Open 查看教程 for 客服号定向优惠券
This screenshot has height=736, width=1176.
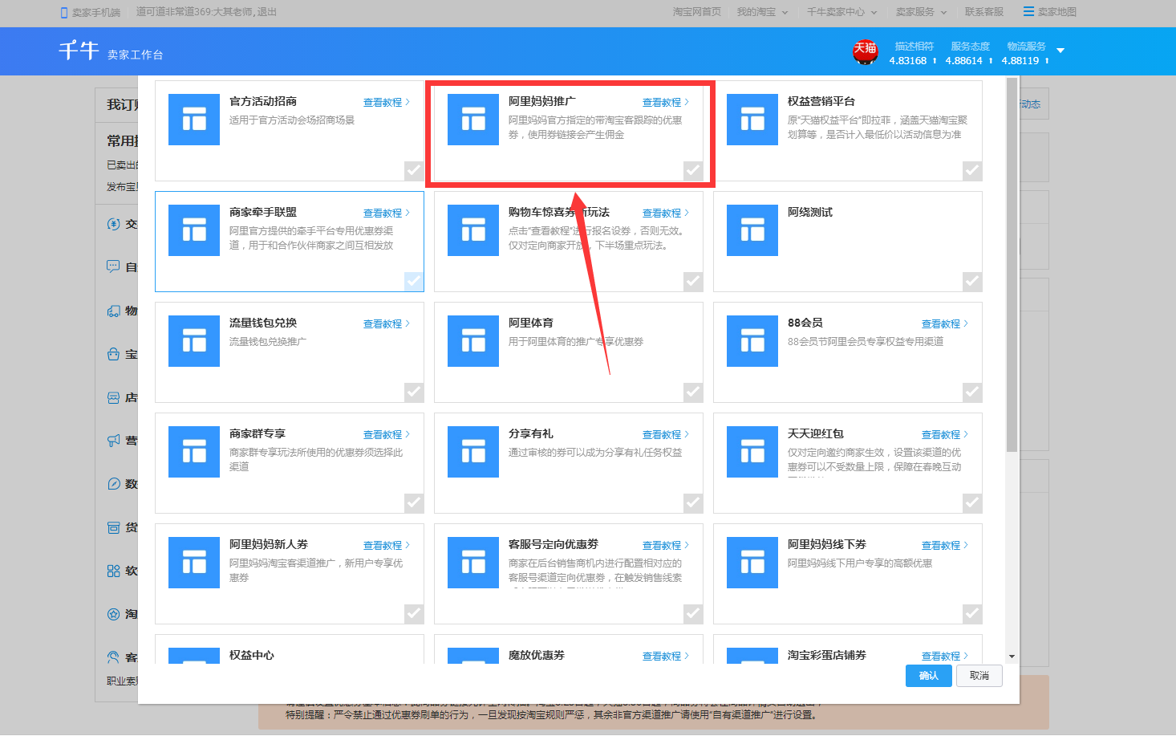pyautogui.click(x=666, y=546)
